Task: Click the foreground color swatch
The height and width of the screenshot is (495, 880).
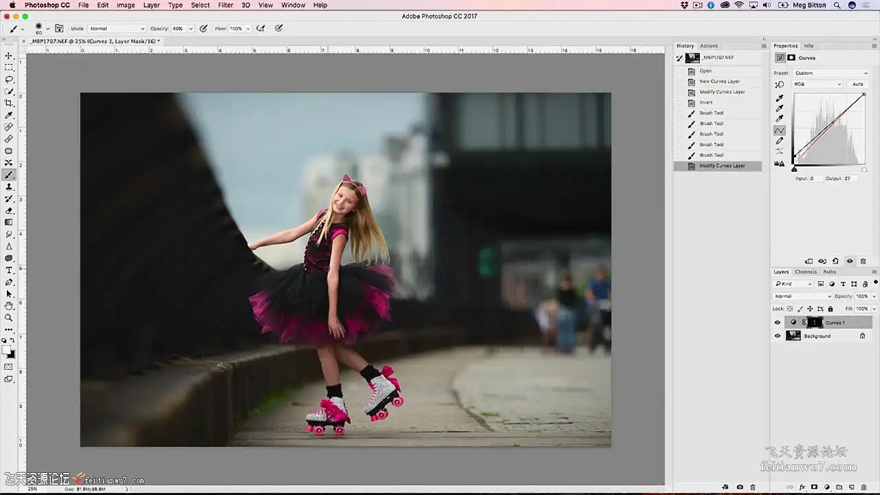Action: click(7, 350)
